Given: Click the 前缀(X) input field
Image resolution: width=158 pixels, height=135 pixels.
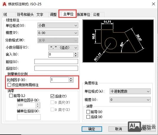Looking at the screenshot, I should tap(56, 61).
